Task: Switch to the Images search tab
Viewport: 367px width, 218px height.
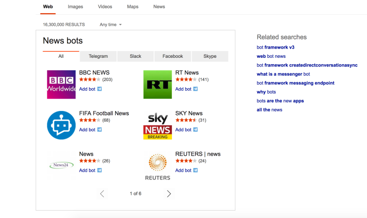Action: click(75, 7)
